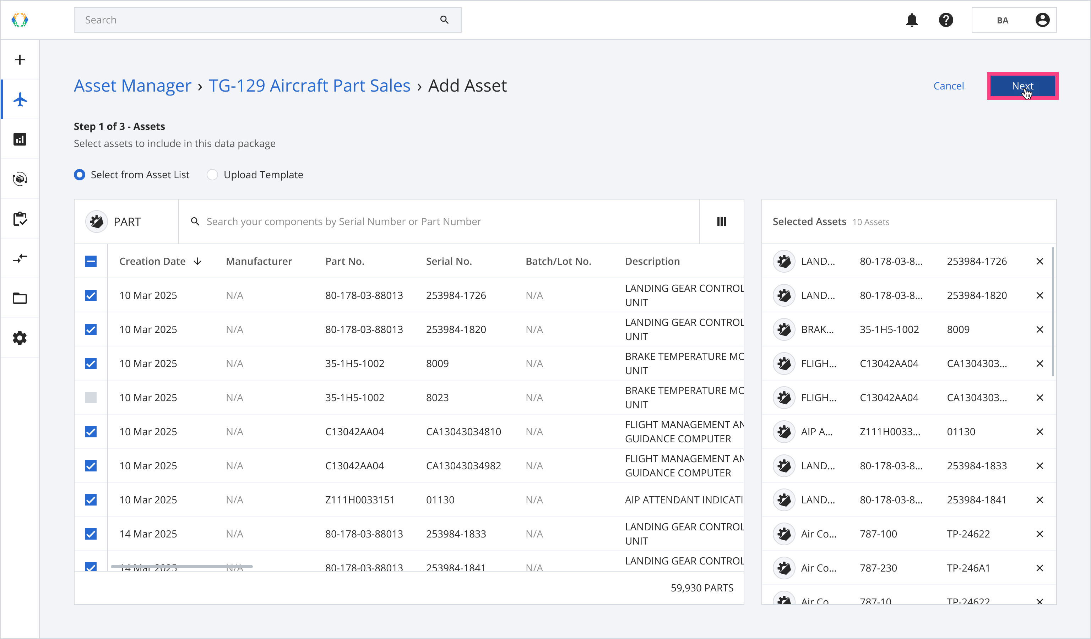Go to Asset Manager breadcrumb
Image resolution: width=1091 pixels, height=639 pixels.
tap(132, 86)
